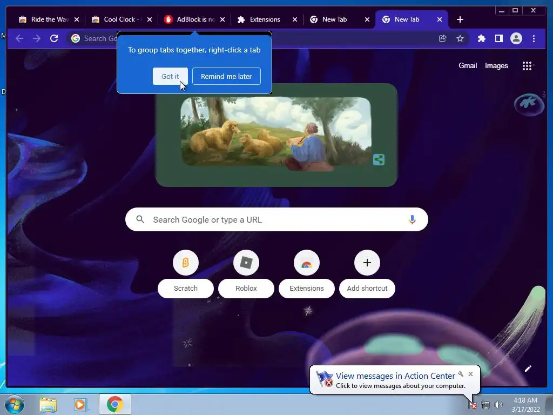The height and width of the screenshot is (415, 553).
Task: Close the first New Tab tab
Action: click(x=367, y=19)
